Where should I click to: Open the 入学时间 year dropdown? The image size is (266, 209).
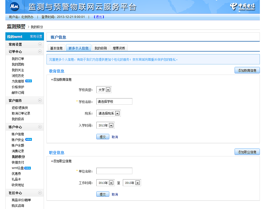tap(106, 125)
